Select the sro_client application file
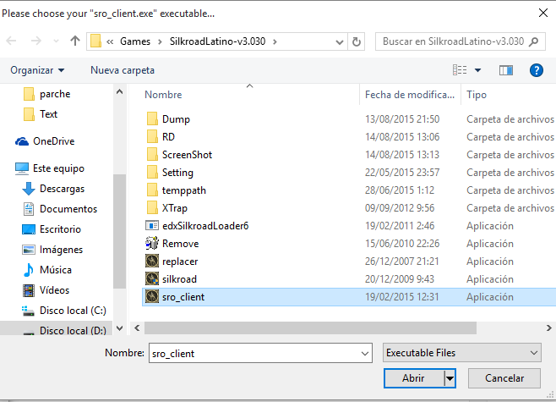This screenshot has height=402, width=556. (349, 297)
